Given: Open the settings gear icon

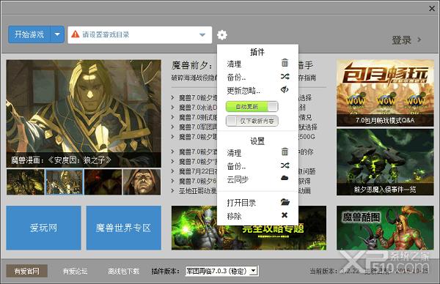Looking at the screenshot, I should coord(222,35).
